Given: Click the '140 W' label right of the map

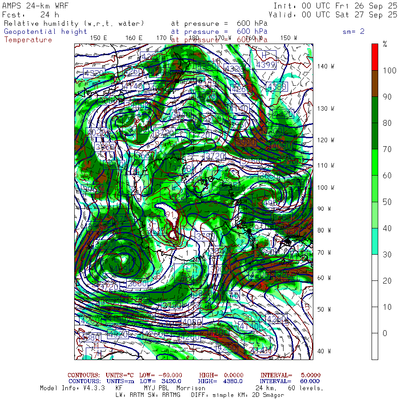Looking at the screenshot, I should [326, 66].
